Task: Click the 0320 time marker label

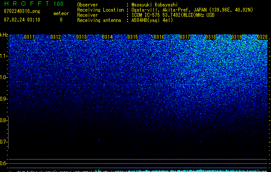Action: coord(262,37)
